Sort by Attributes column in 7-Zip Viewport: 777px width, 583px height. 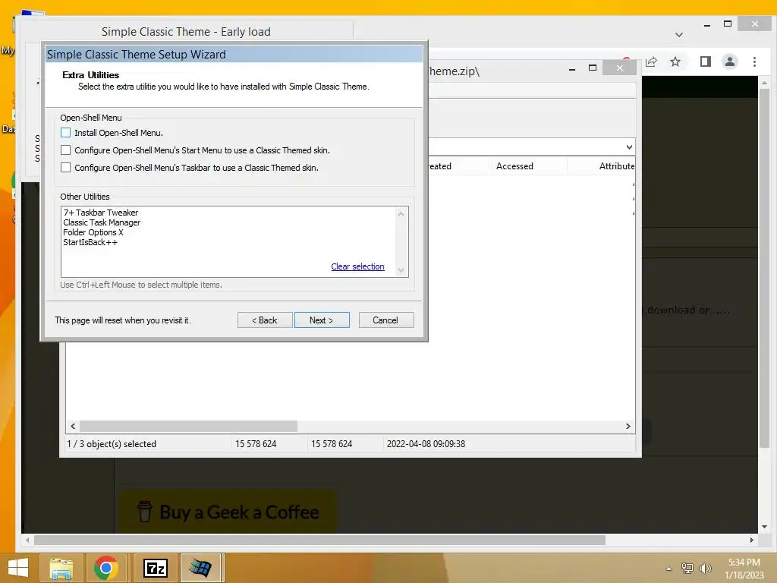[x=616, y=166]
